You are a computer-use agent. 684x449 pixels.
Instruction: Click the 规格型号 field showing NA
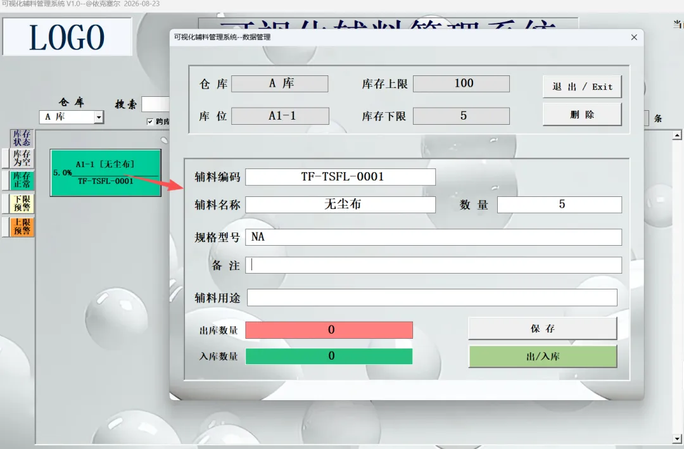[x=434, y=237]
